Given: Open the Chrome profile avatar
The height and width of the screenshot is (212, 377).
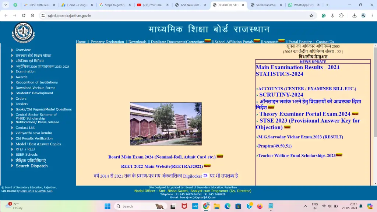Looking at the screenshot, I should (363, 15).
